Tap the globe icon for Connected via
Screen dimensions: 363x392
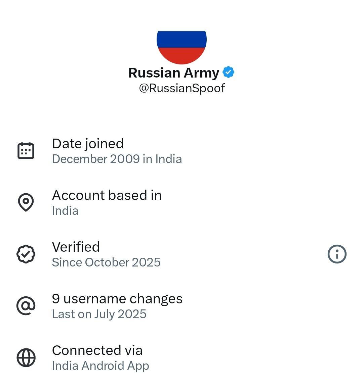pyautogui.click(x=26, y=357)
